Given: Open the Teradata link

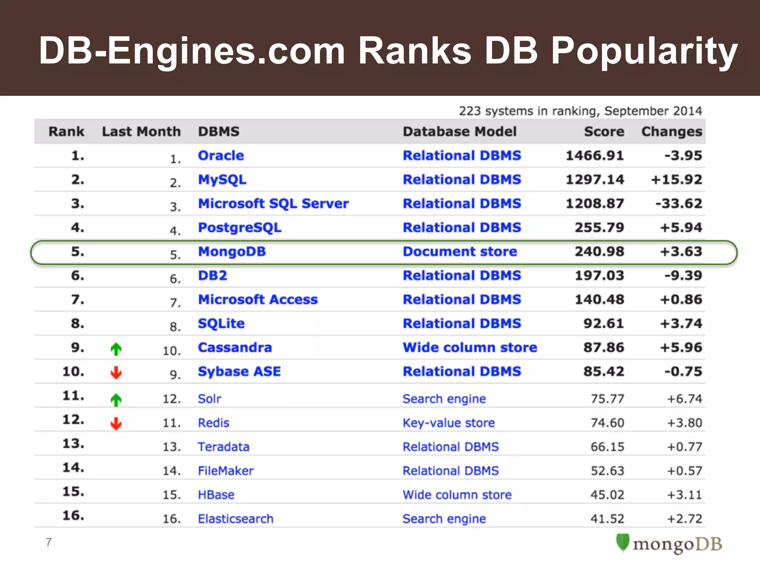Looking at the screenshot, I should (223, 447).
